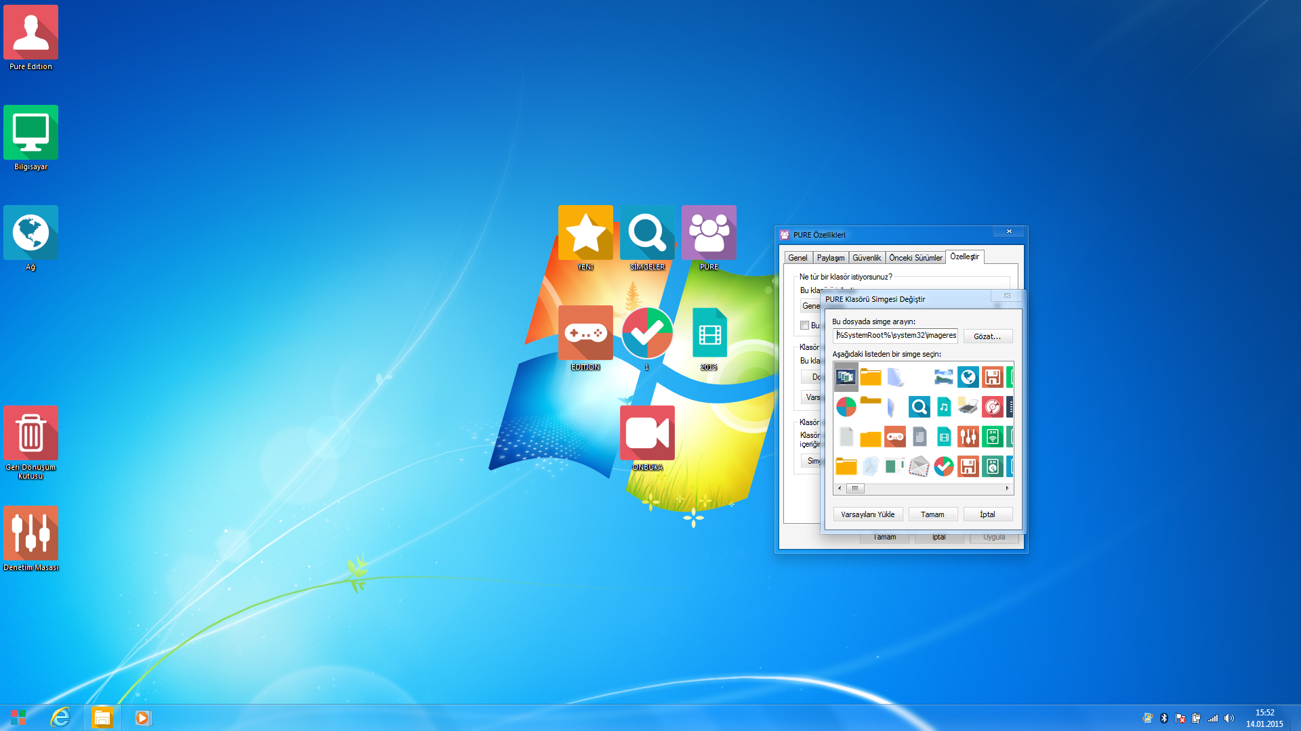The height and width of the screenshot is (731, 1301).
Task: Click right arrow of icon list scrollbar
Action: click(x=1007, y=488)
